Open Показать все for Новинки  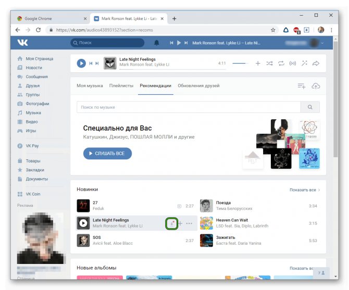click(x=305, y=190)
